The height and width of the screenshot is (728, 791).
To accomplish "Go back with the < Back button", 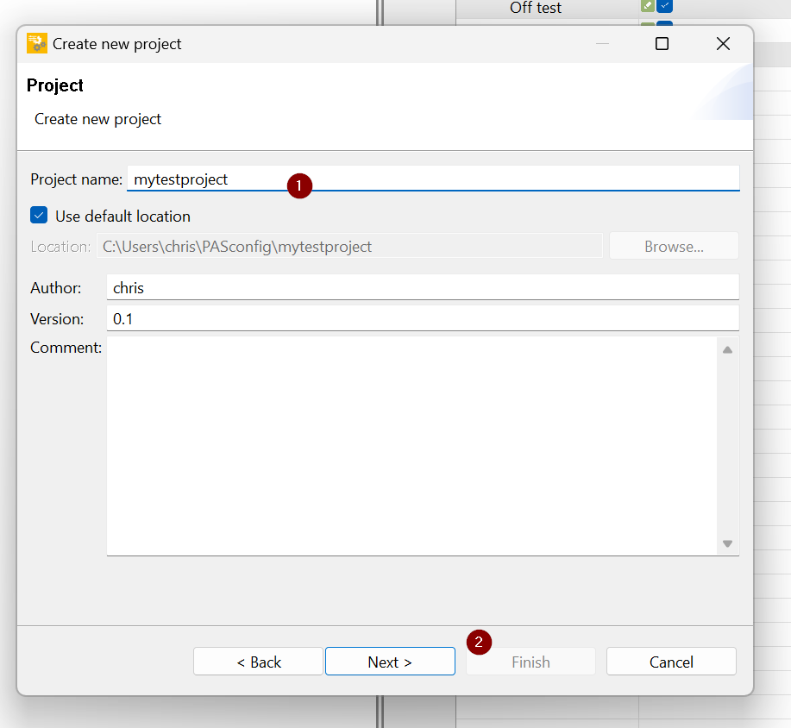I will tap(258, 662).
